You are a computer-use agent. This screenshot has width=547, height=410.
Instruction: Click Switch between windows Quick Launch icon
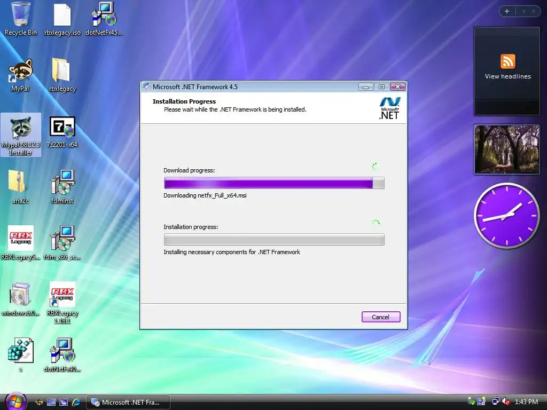64,403
